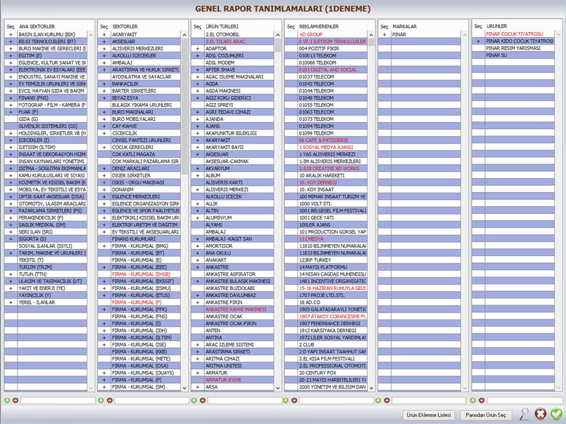This screenshot has width=566, height=424.
Task: Toggle the Seç mark for GIDA (G)
Action: (11, 118)
